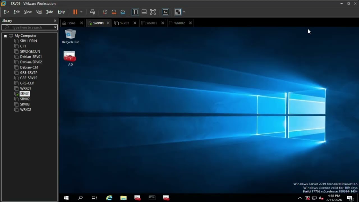
Task: Open Task View on the taskbar
Action: pos(94,198)
